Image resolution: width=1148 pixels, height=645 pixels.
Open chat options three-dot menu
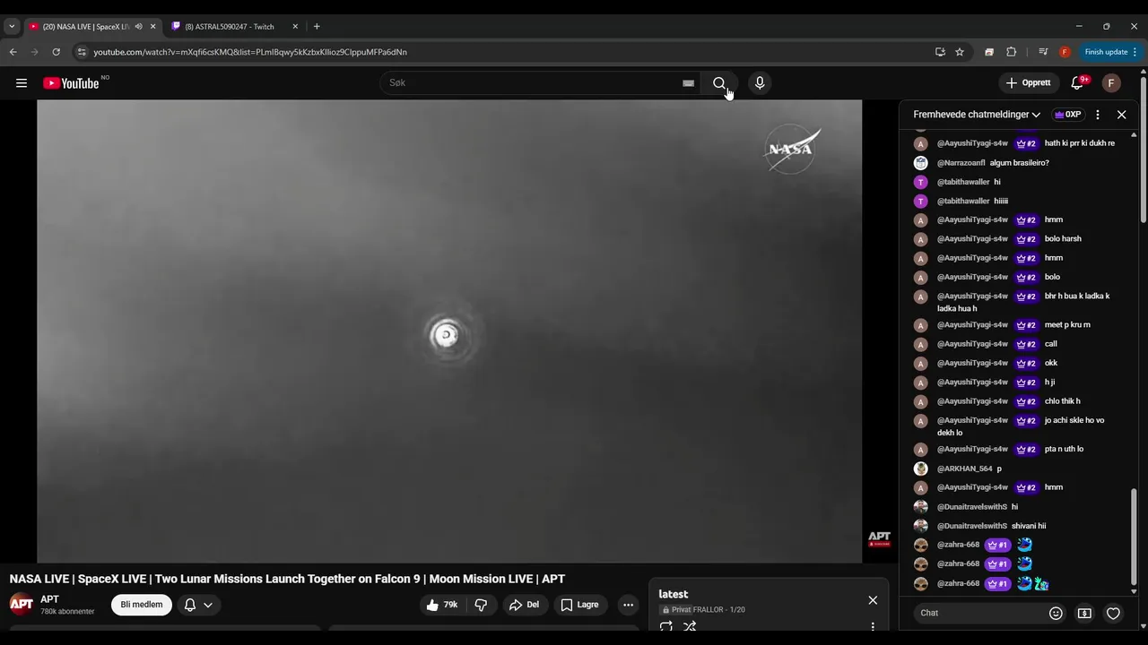click(x=1098, y=115)
